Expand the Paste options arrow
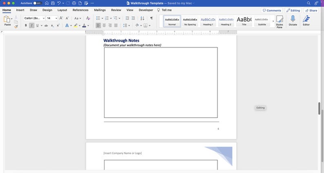Screen dimensions: 324x173 tap(11, 19)
